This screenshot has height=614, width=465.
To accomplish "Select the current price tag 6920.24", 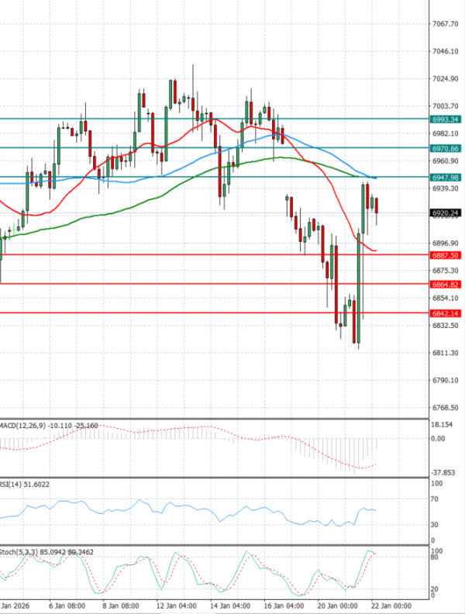I will (445, 212).
